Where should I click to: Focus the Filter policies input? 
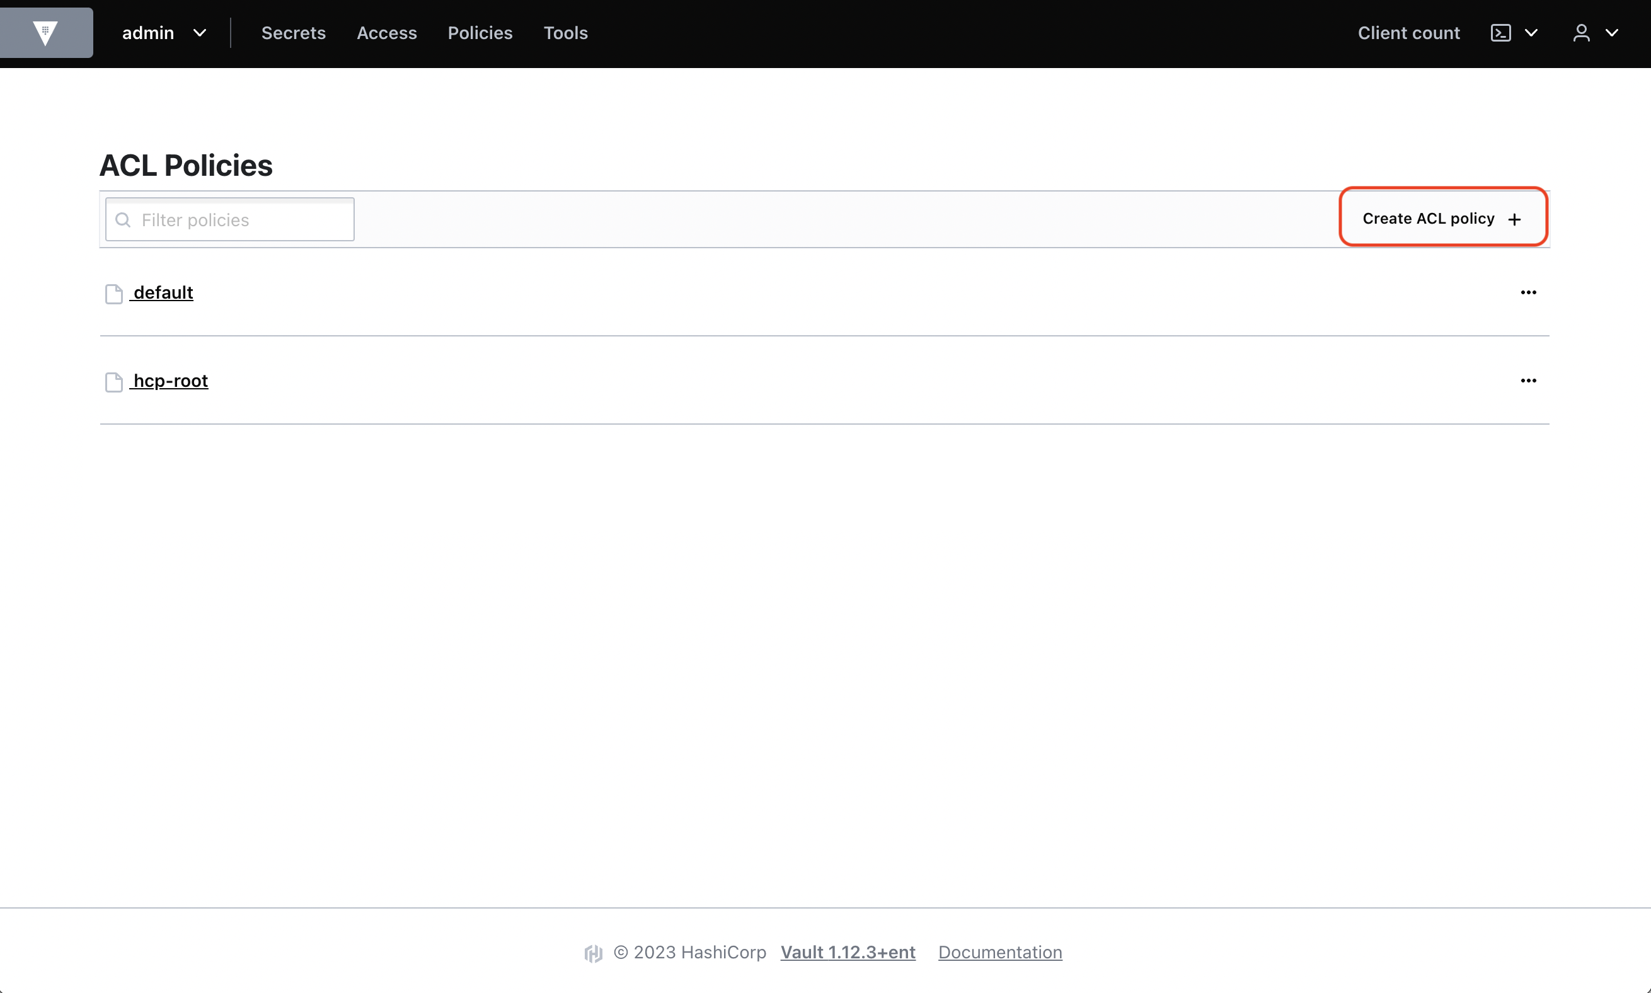click(x=229, y=219)
